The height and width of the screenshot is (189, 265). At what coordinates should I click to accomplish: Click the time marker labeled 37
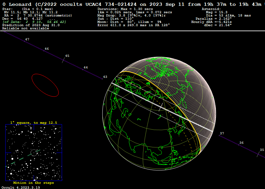222,133
